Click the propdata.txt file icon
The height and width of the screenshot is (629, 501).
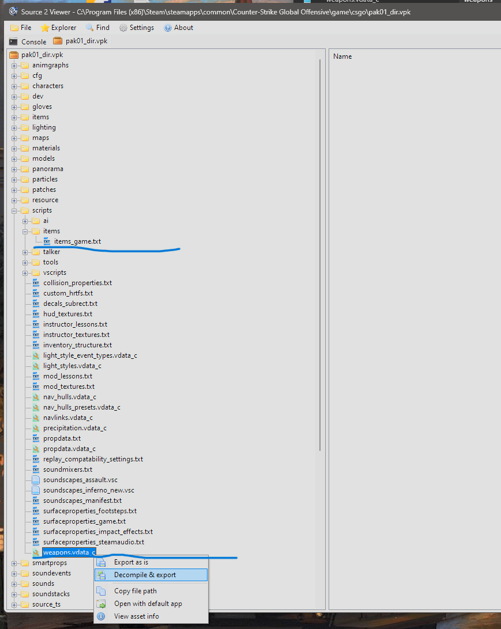tap(36, 438)
